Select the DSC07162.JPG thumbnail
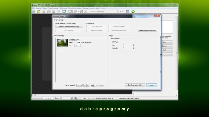 pyautogui.click(x=62, y=43)
